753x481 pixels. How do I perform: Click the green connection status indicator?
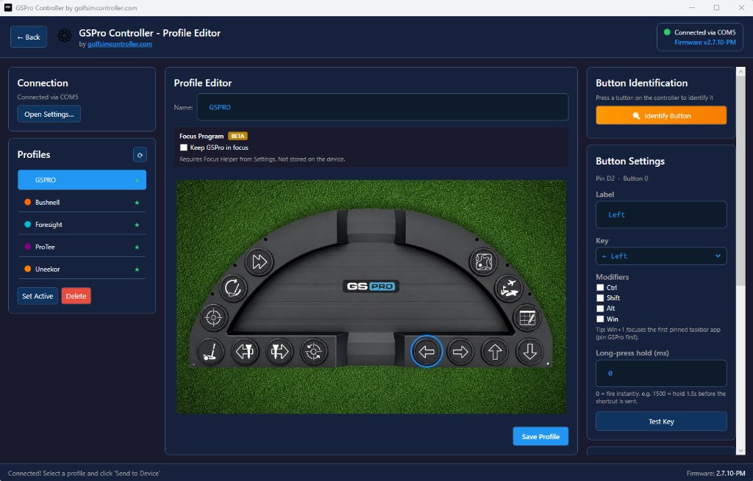coord(666,32)
